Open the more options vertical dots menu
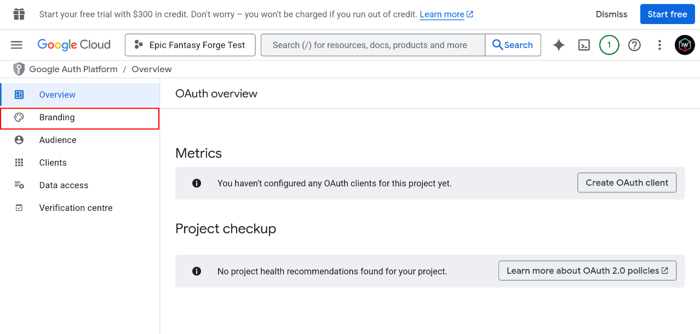The image size is (700, 334). click(x=659, y=45)
